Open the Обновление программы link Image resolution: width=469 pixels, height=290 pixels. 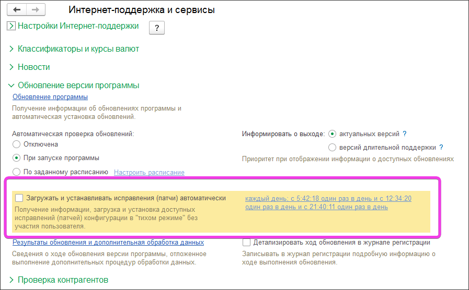[50, 97]
